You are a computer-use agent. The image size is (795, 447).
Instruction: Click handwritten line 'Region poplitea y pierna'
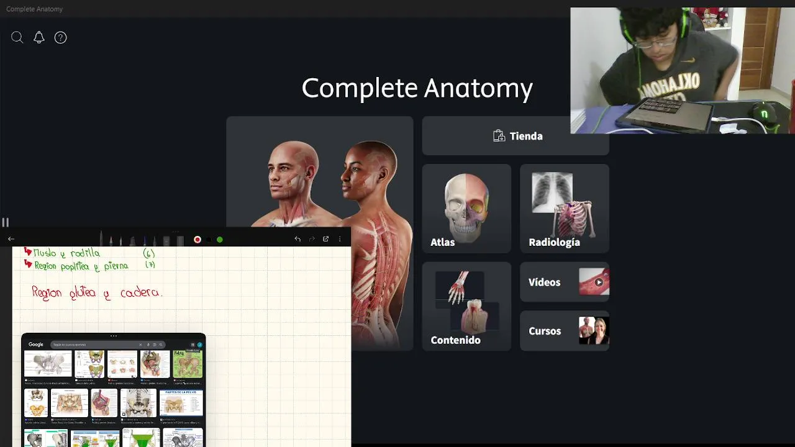click(x=81, y=266)
